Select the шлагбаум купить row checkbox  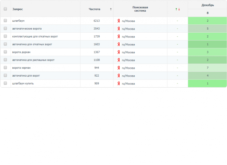(6, 83)
